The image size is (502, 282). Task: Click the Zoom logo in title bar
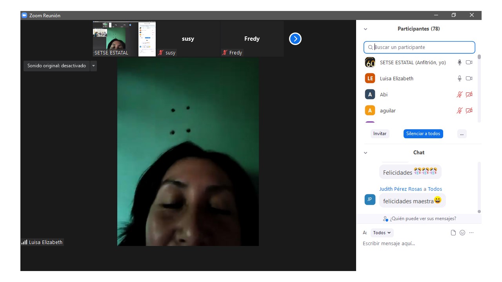coord(24,15)
